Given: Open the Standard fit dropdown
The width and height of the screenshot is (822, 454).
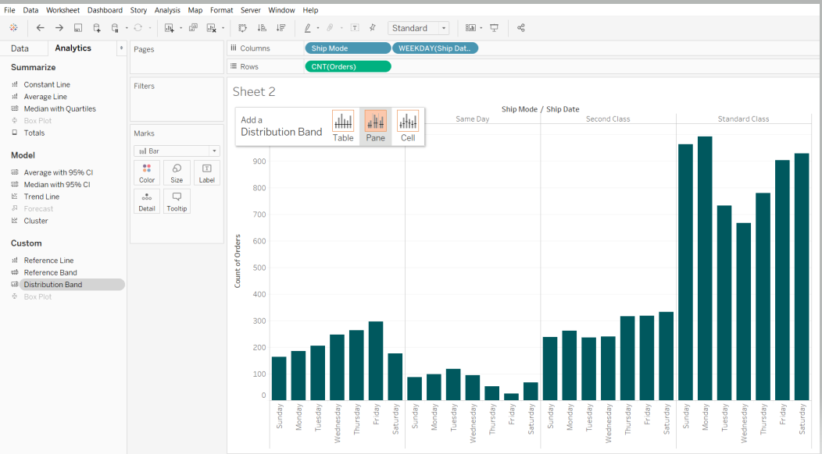Looking at the screenshot, I should click(x=418, y=28).
